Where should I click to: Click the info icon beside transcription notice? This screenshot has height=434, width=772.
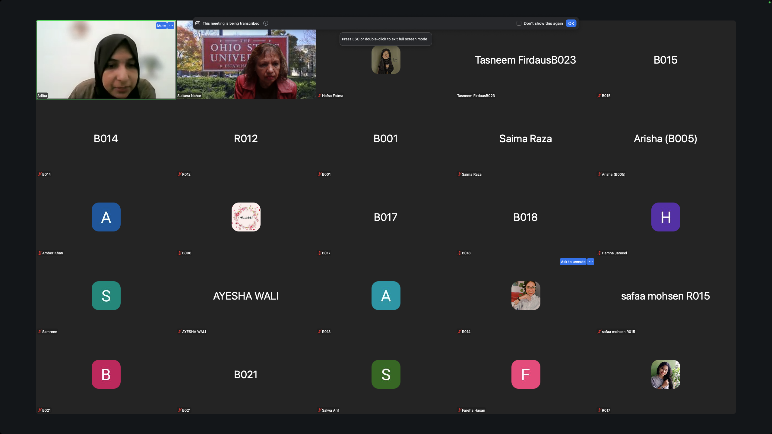pyautogui.click(x=266, y=23)
